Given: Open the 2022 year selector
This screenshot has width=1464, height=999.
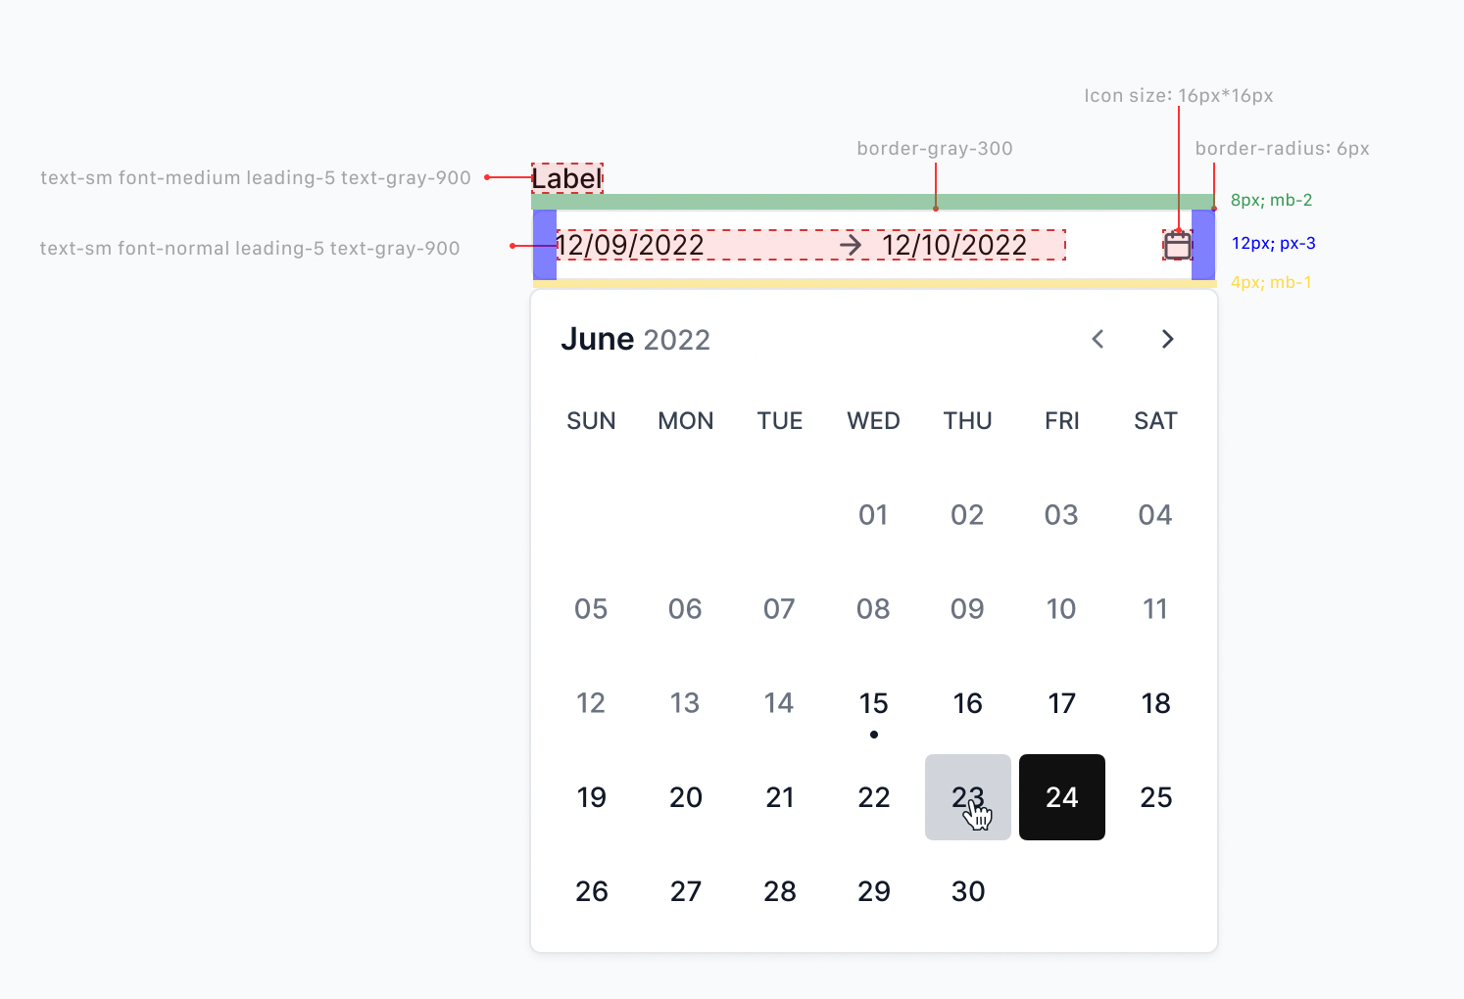Looking at the screenshot, I should [x=674, y=339].
